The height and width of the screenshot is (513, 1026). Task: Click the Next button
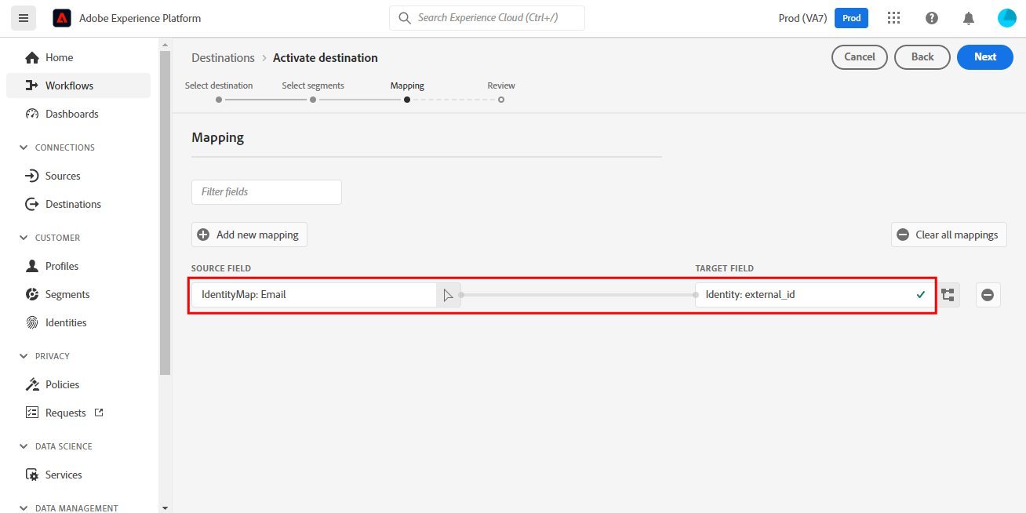point(984,56)
